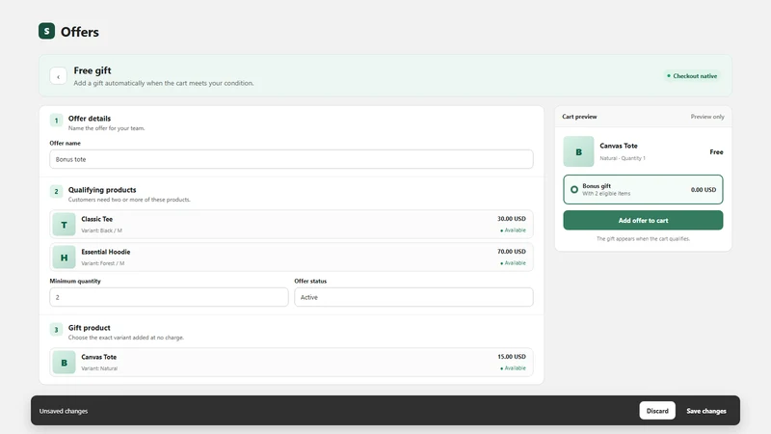771x434 pixels.
Task: Click the Free price label
Action: click(716, 152)
